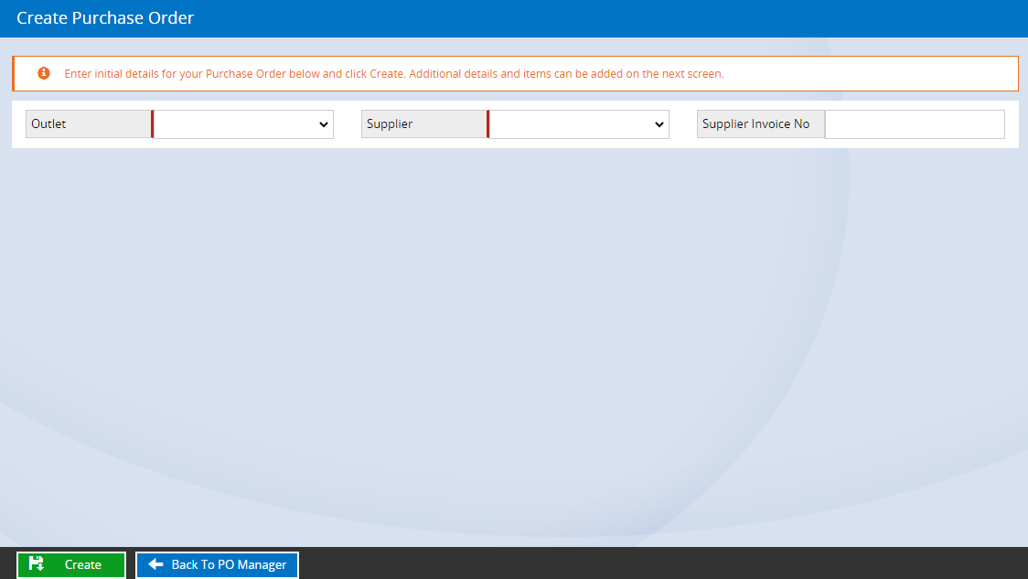Click the orange info icon in the banner
The image size is (1028, 579).
[44, 73]
